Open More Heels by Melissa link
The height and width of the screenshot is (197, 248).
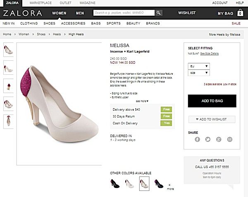tap(224, 34)
